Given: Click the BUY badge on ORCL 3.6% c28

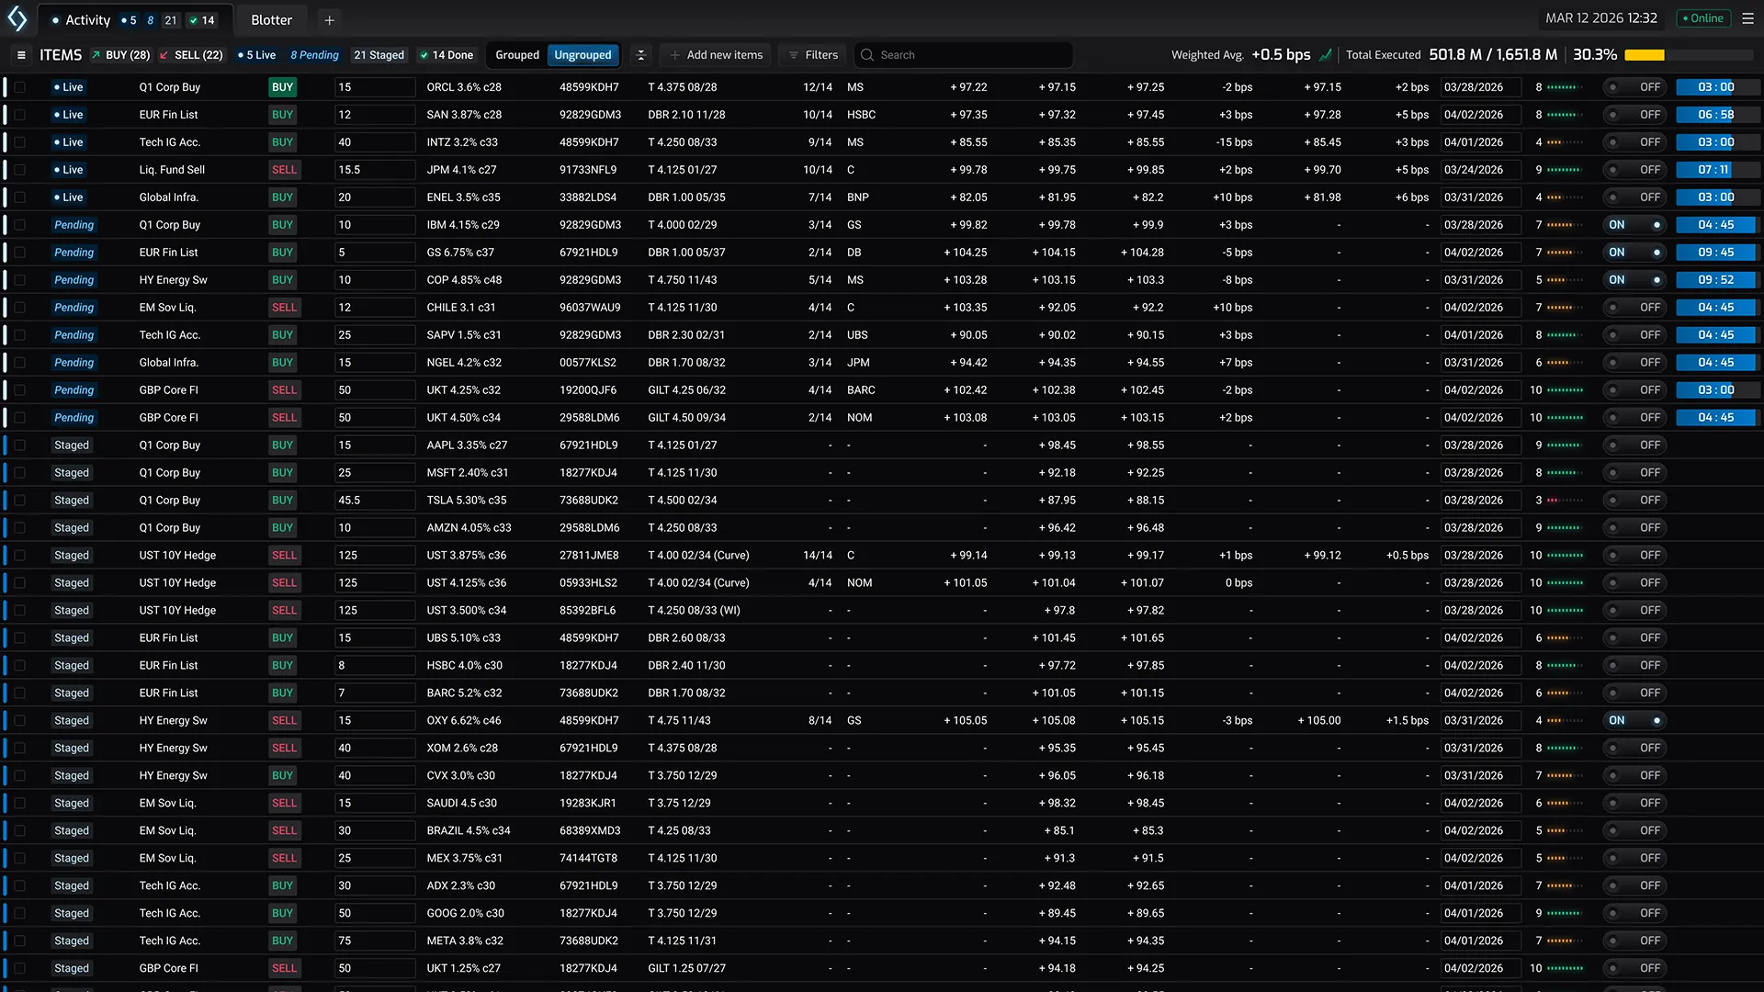Looking at the screenshot, I should tap(282, 87).
